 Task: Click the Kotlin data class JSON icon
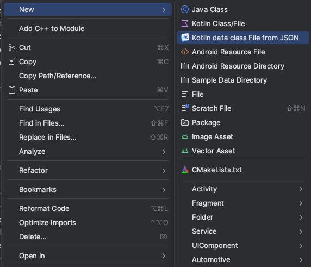pyautogui.click(x=185, y=38)
